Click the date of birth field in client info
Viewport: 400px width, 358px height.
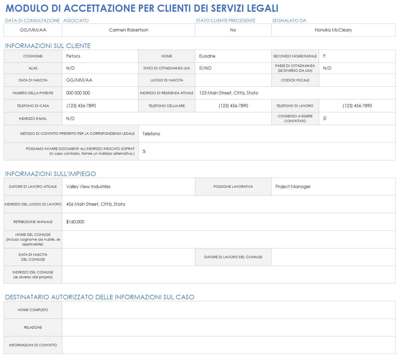click(x=100, y=80)
